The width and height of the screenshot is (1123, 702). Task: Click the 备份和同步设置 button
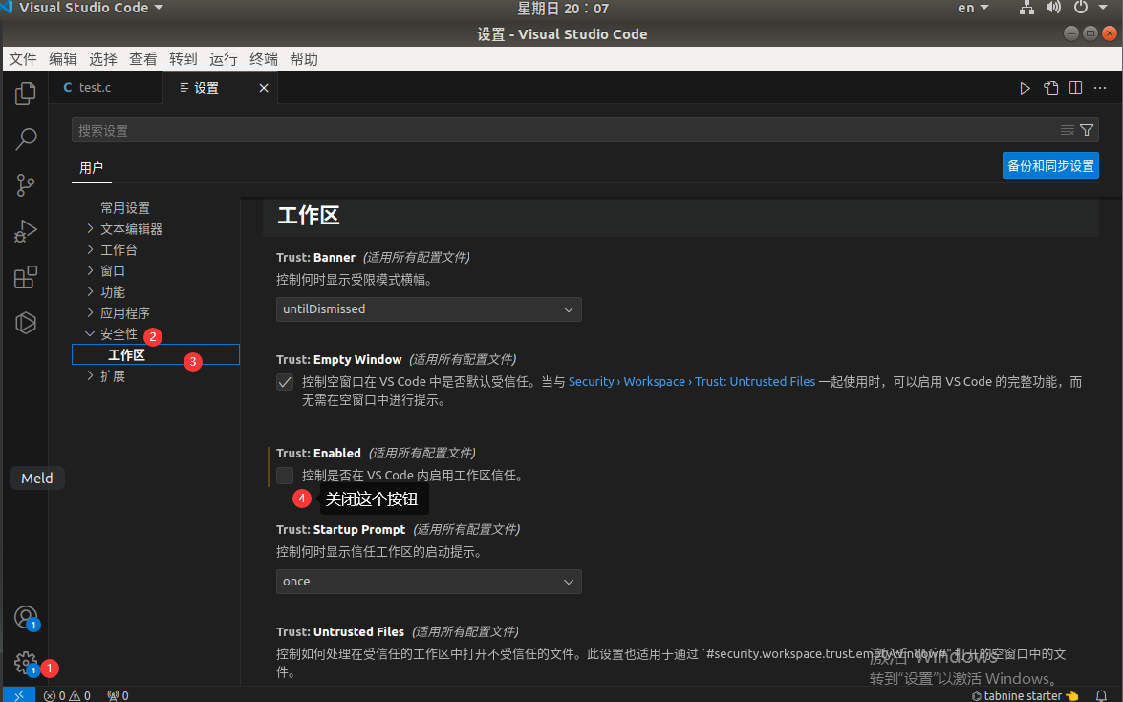tap(1050, 166)
